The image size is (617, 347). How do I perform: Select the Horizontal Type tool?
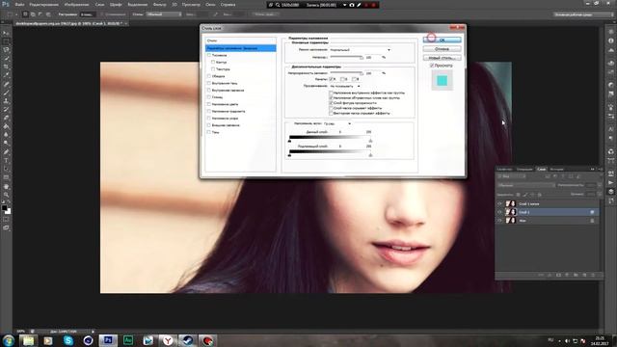click(x=6, y=161)
